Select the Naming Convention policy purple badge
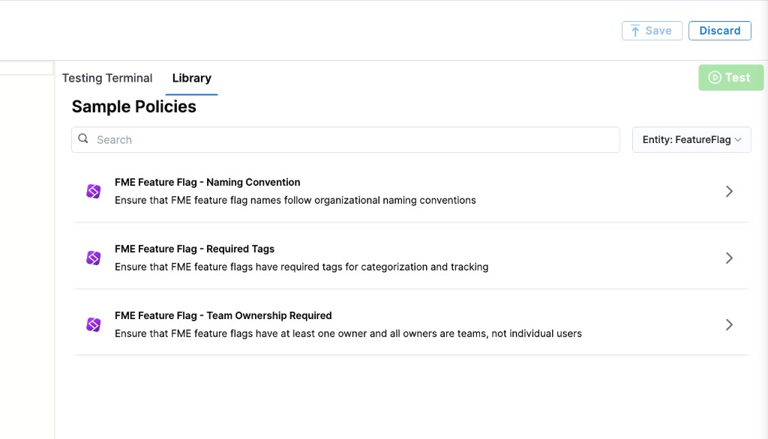The width and height of the screenshot is (768, 439). click(x=92, y=191)
